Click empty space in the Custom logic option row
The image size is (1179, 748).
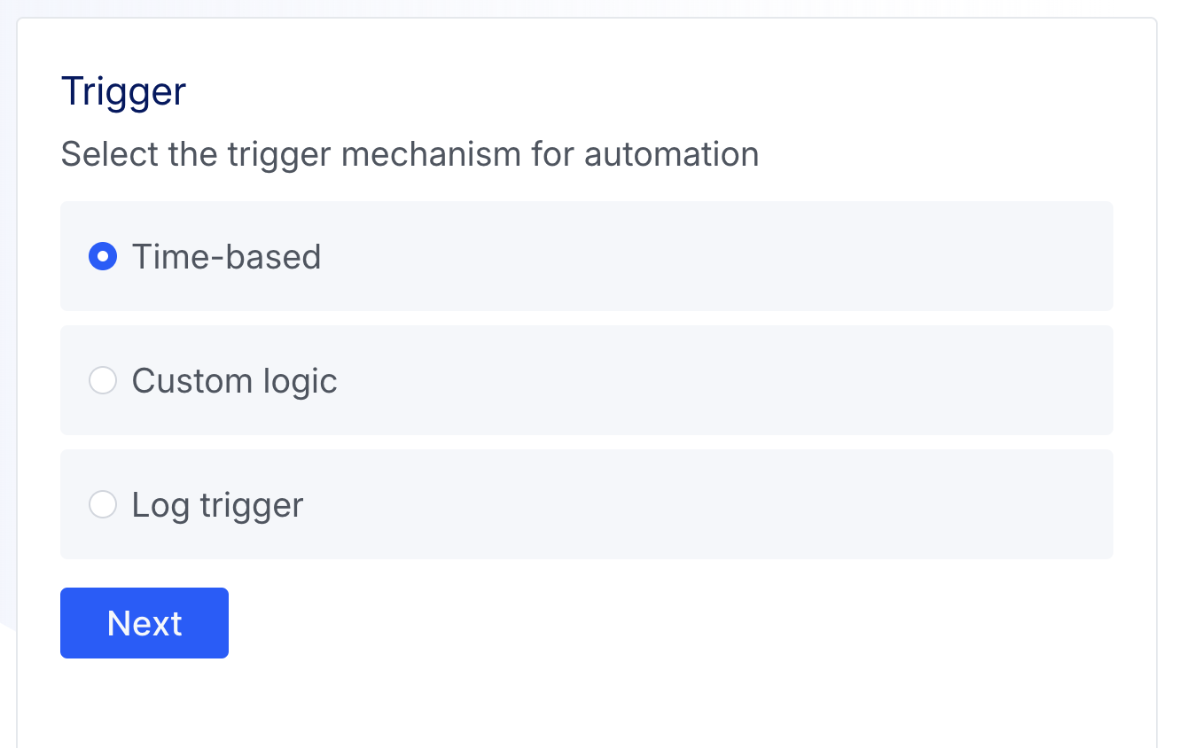point(709,381)
